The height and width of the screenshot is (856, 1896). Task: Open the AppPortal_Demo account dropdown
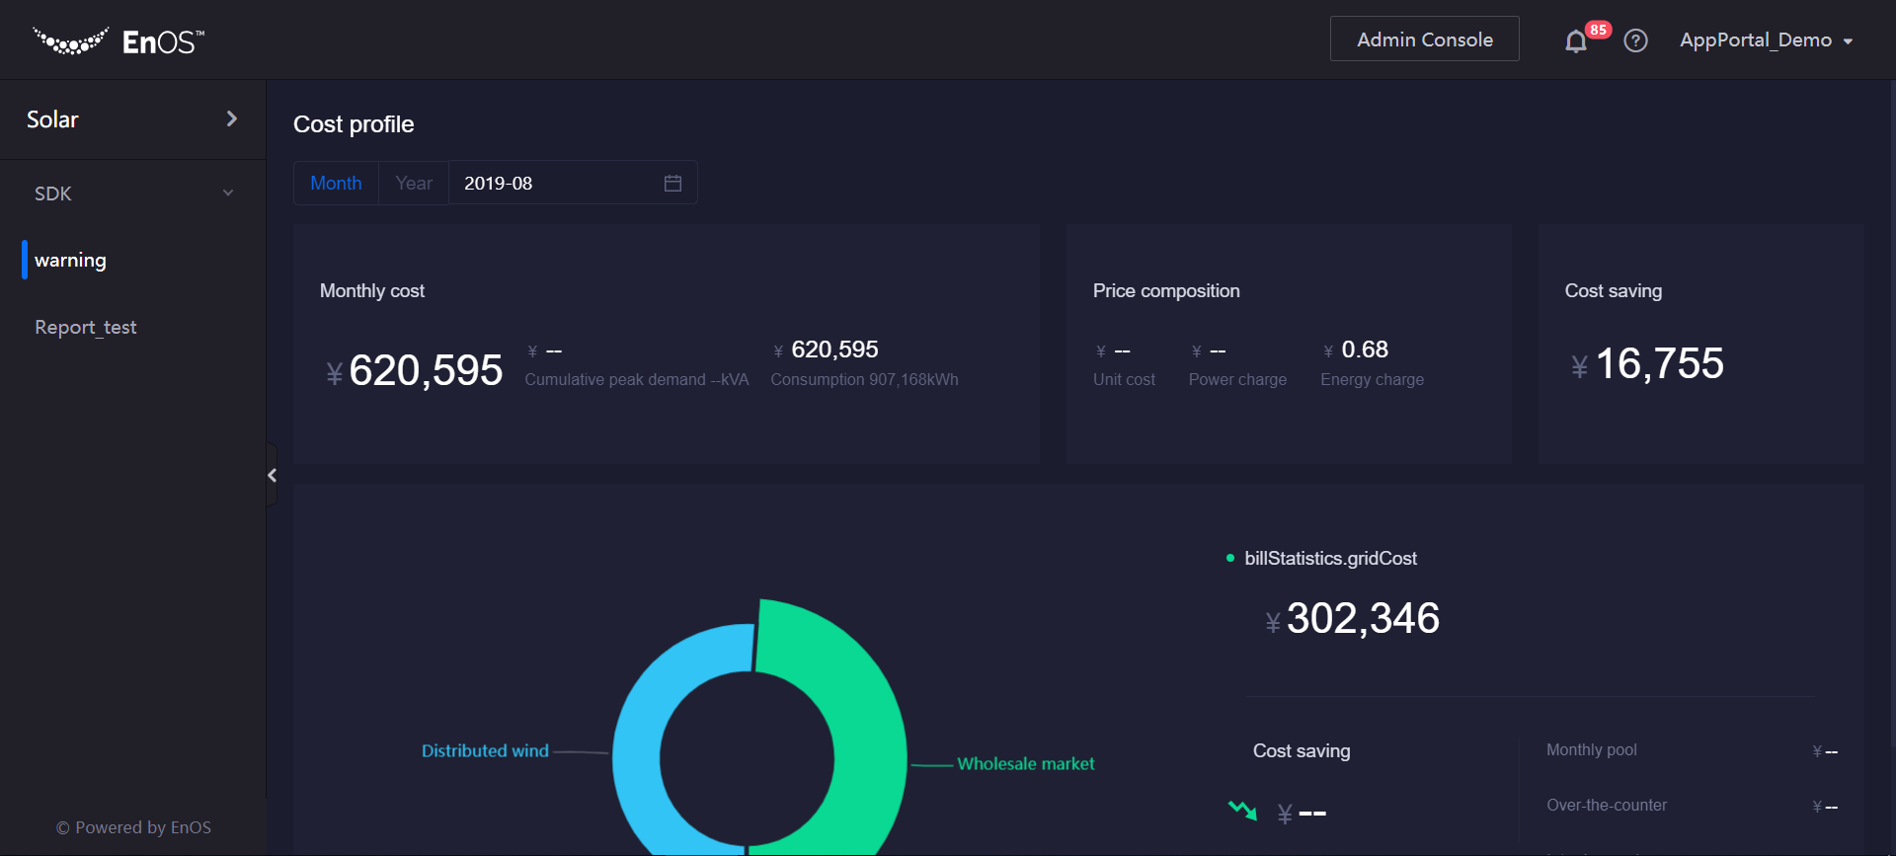[1766, 40]
